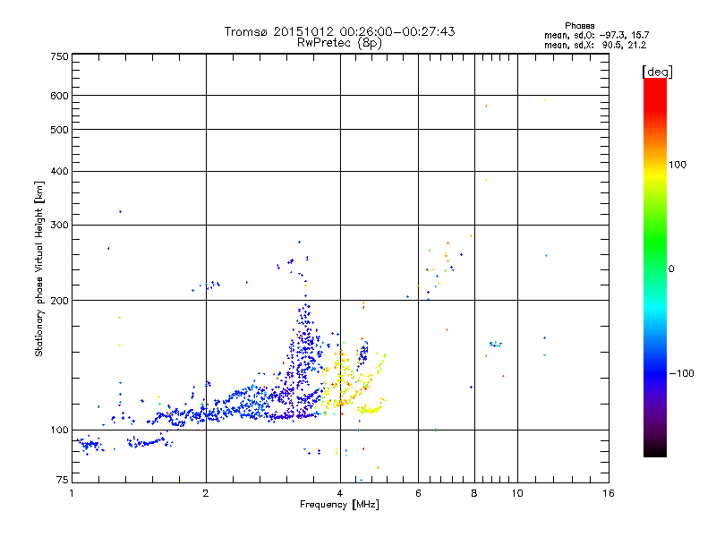
Task: Click the y-axis tick label '200'
Action: 59,301
